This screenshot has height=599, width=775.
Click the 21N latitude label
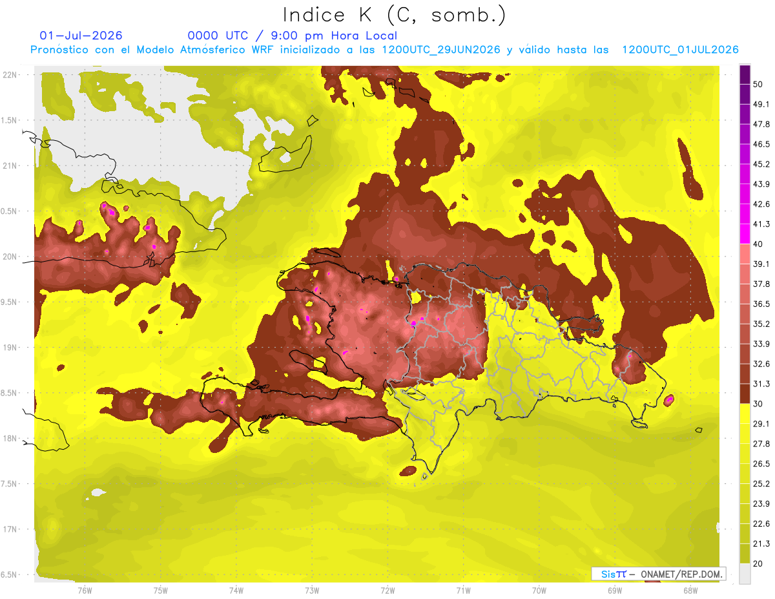point(10,165)
